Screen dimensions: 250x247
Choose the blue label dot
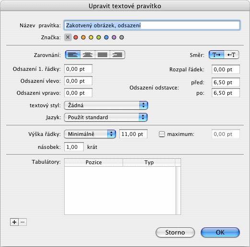pyautogui.click(x=106, y=37)
